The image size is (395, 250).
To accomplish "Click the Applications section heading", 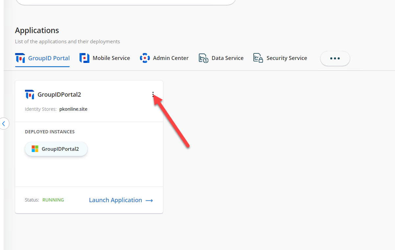I will coord(37,30).
